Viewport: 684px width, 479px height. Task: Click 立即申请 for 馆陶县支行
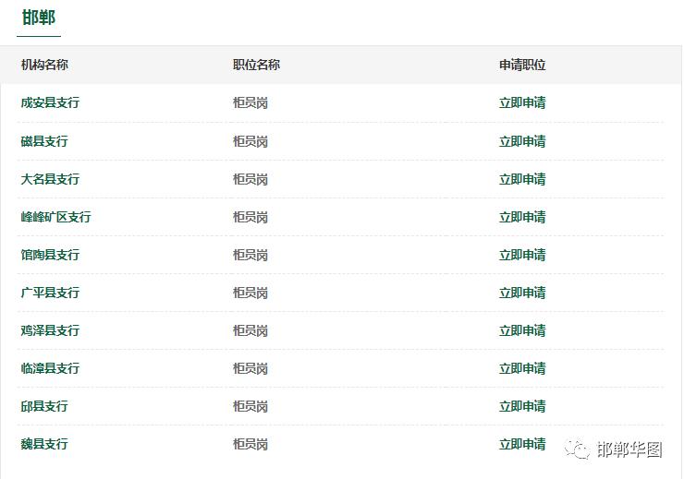[x=522, y=255]
